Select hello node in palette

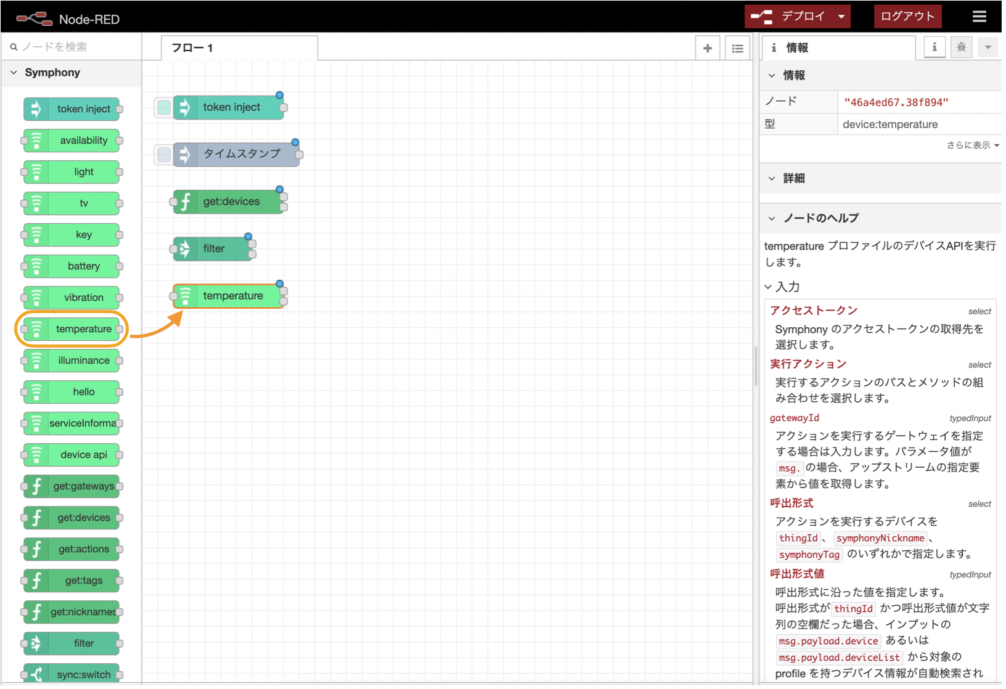72,393
